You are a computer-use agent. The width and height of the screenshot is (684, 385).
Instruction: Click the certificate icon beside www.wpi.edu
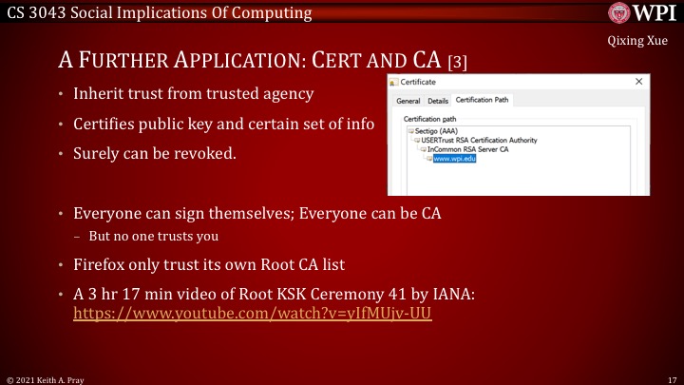(429, 159)
